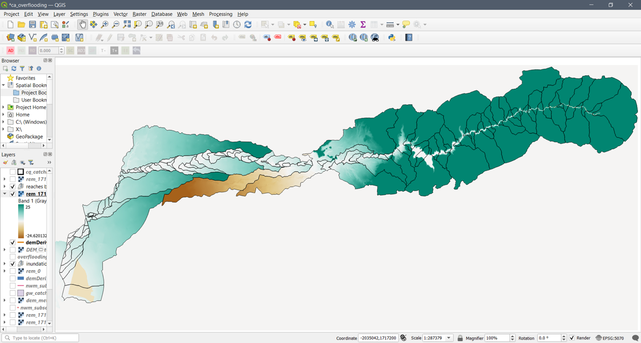Open the Raster menu
Viewport: 641px width, 343px height.
[139, 14]
